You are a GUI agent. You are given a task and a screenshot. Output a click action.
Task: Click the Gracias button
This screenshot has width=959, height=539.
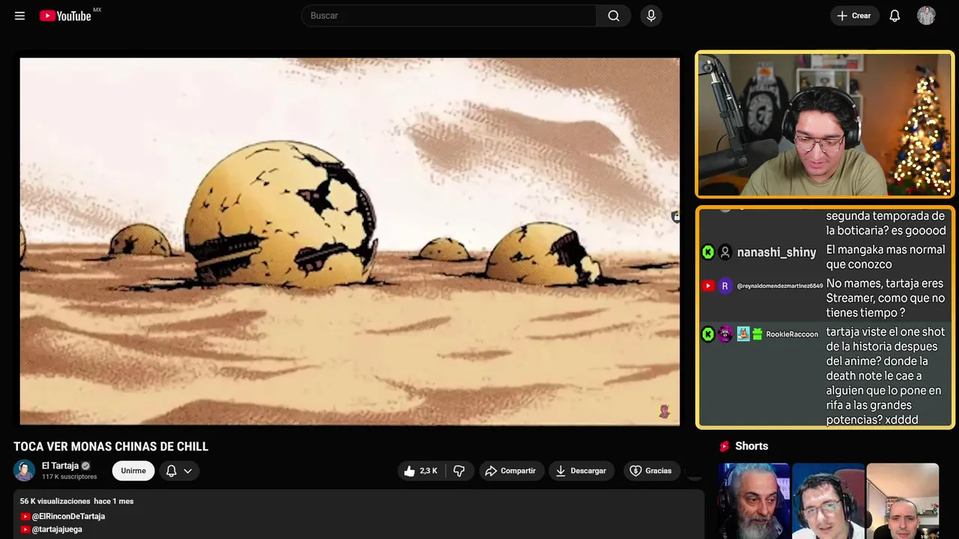(x=651, y=471)
